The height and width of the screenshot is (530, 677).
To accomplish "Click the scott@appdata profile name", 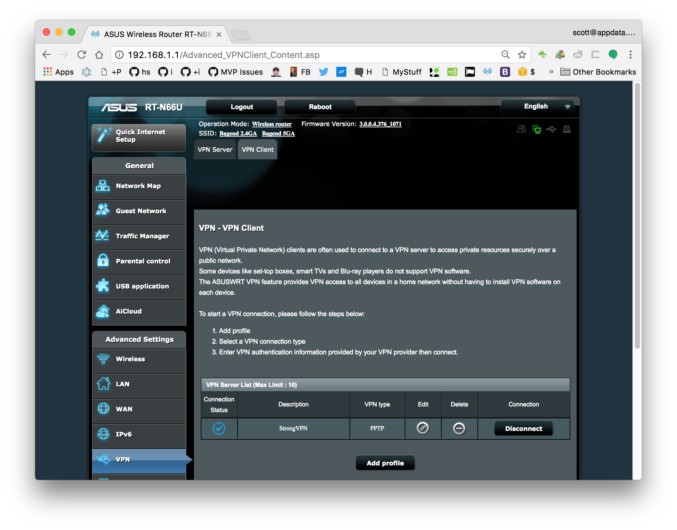I will tap(604, 33).
